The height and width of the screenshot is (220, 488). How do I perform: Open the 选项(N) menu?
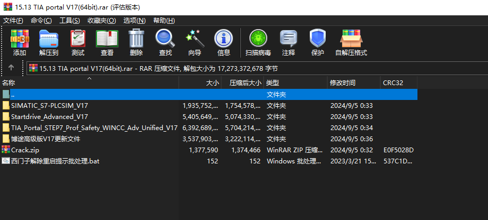(x=134, y=21)
